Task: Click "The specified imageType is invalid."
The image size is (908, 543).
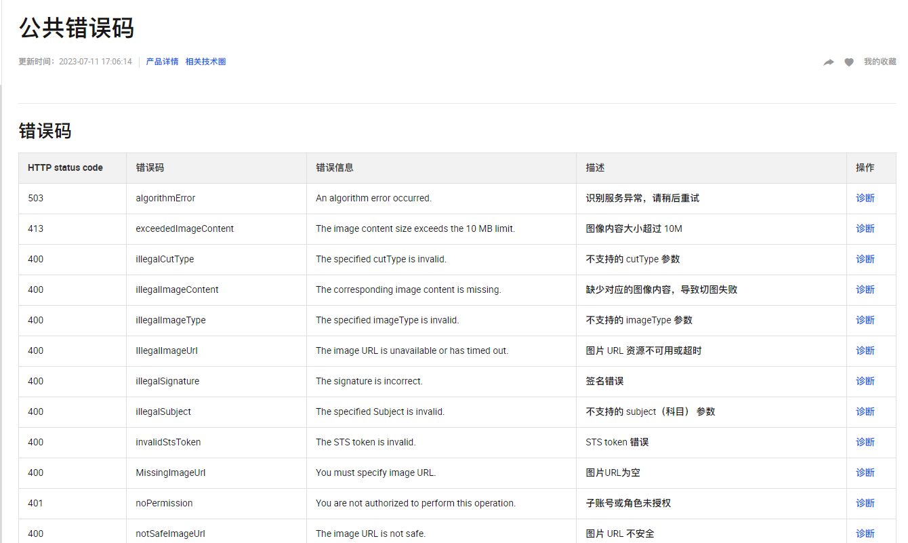Action: [388, 320]
